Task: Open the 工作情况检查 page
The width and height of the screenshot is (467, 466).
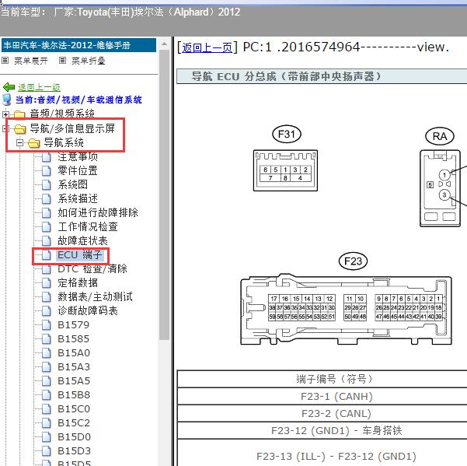Action: coord(88,227)
